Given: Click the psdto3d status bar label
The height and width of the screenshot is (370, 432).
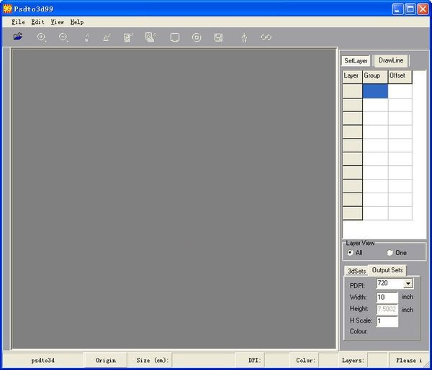Looking at the screenshot, I should [x=42, y=361].
